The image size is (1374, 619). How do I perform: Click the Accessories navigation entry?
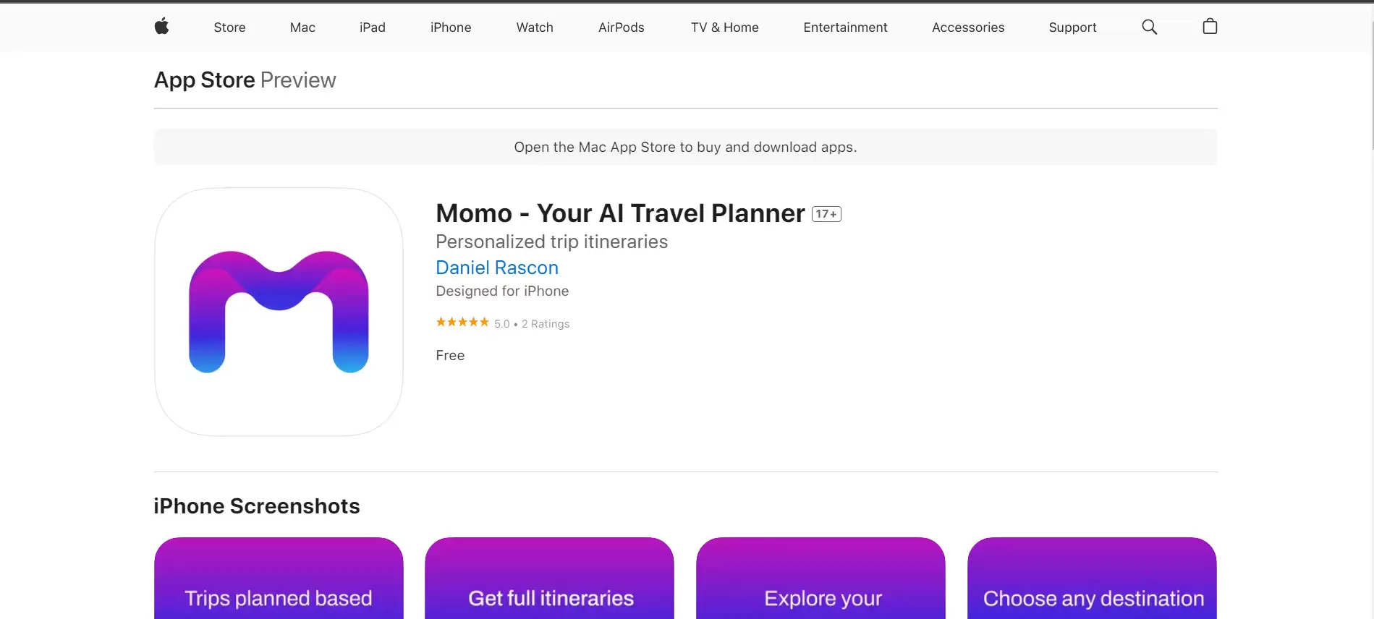[x=968, y=27]
